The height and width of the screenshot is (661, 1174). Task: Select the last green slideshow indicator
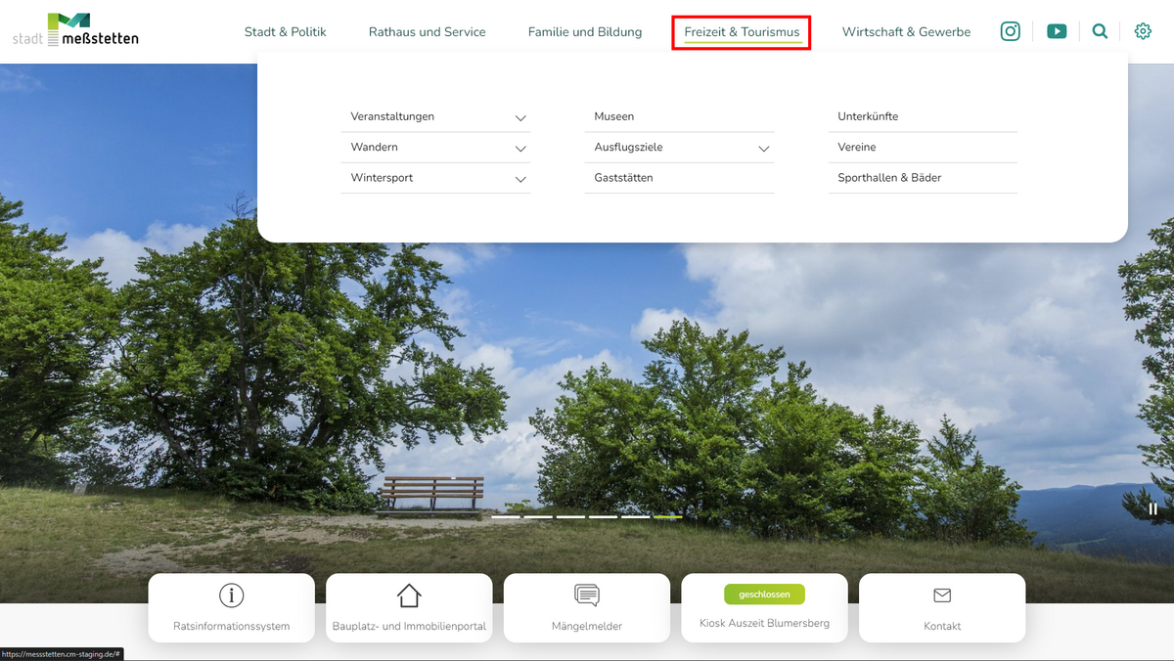click(668, 516)
